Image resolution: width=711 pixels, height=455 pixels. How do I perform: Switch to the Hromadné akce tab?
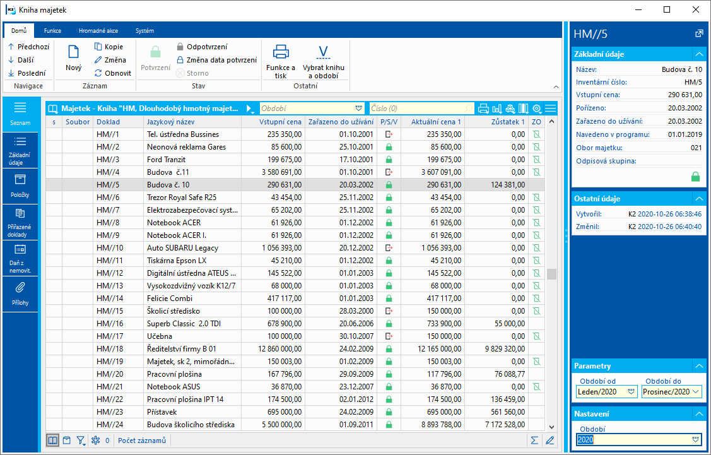click(x=98, y=30)
